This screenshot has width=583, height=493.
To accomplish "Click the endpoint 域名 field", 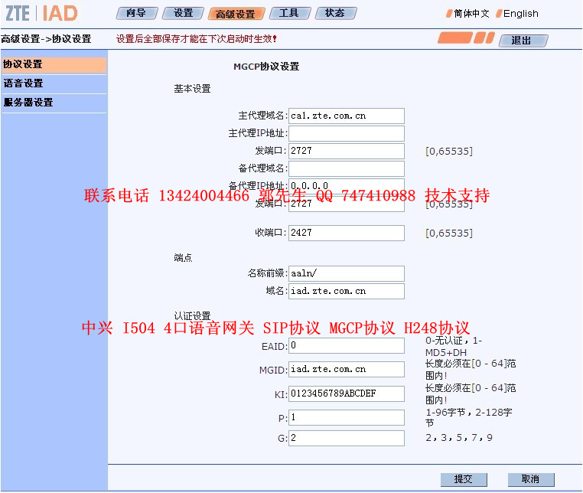I will pos(347,292).
